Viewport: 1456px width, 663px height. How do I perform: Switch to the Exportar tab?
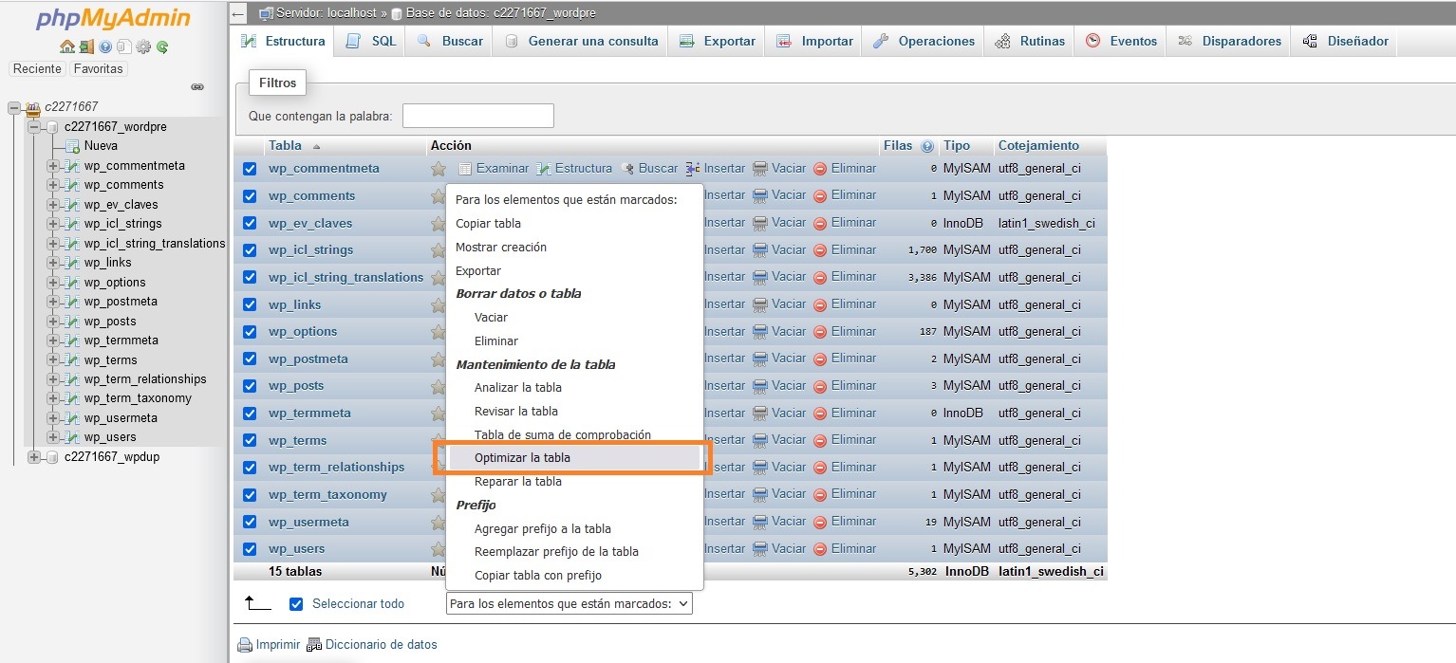pos(718,42)
